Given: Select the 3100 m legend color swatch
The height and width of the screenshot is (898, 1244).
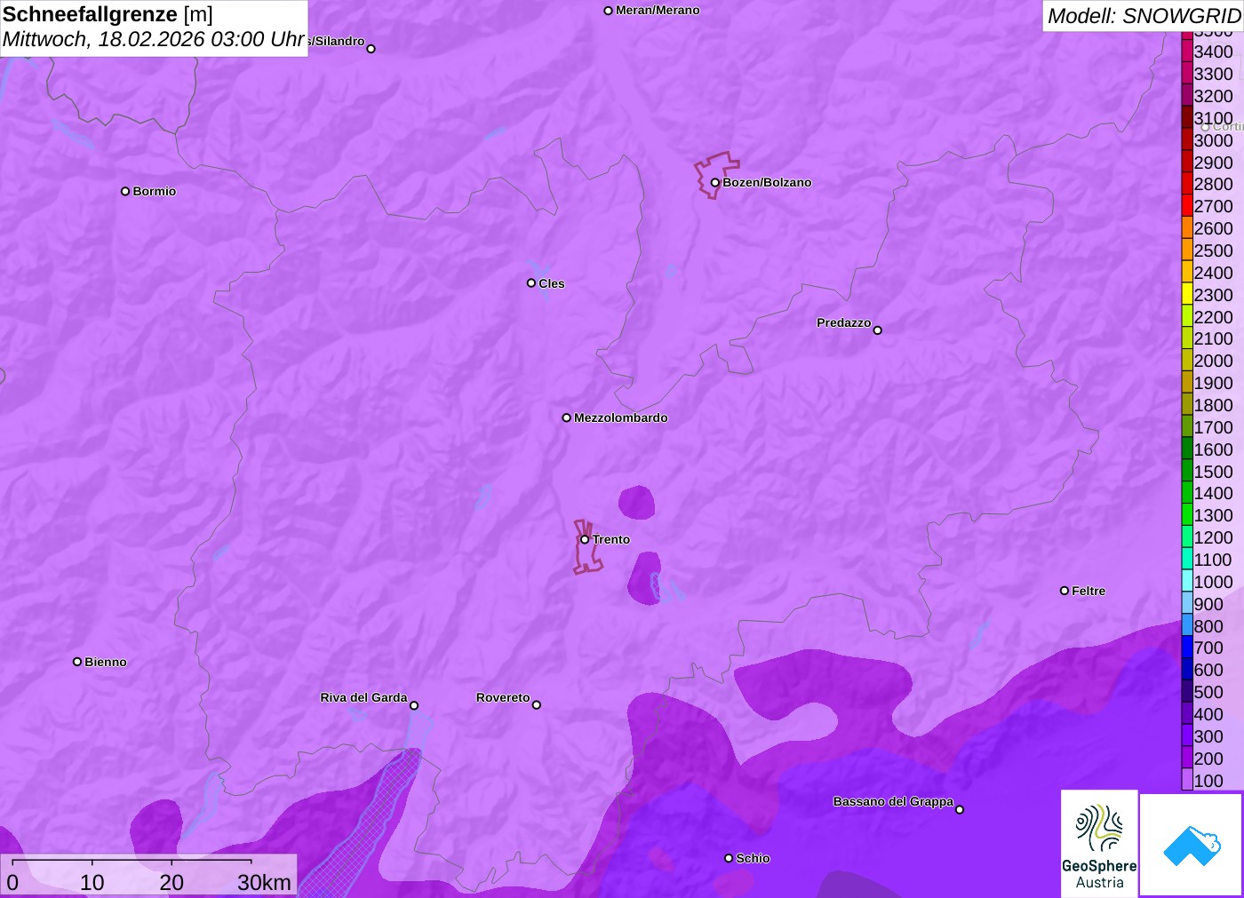Looking at the screenshot, I should [1187, 118].
